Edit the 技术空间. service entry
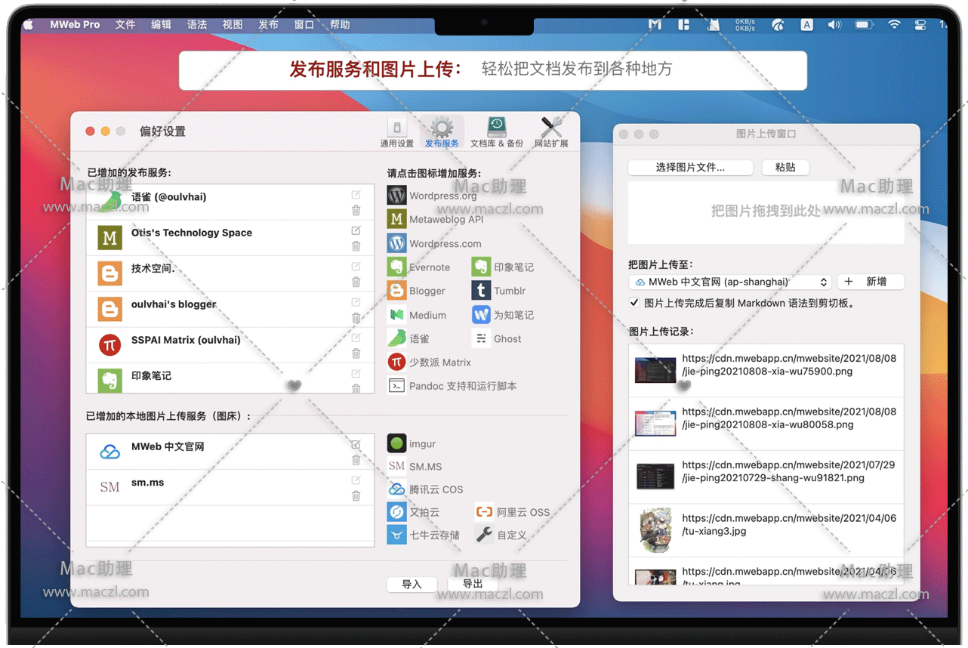The width and height of the screenshot is (968, 648). click(x=356, y=267)
